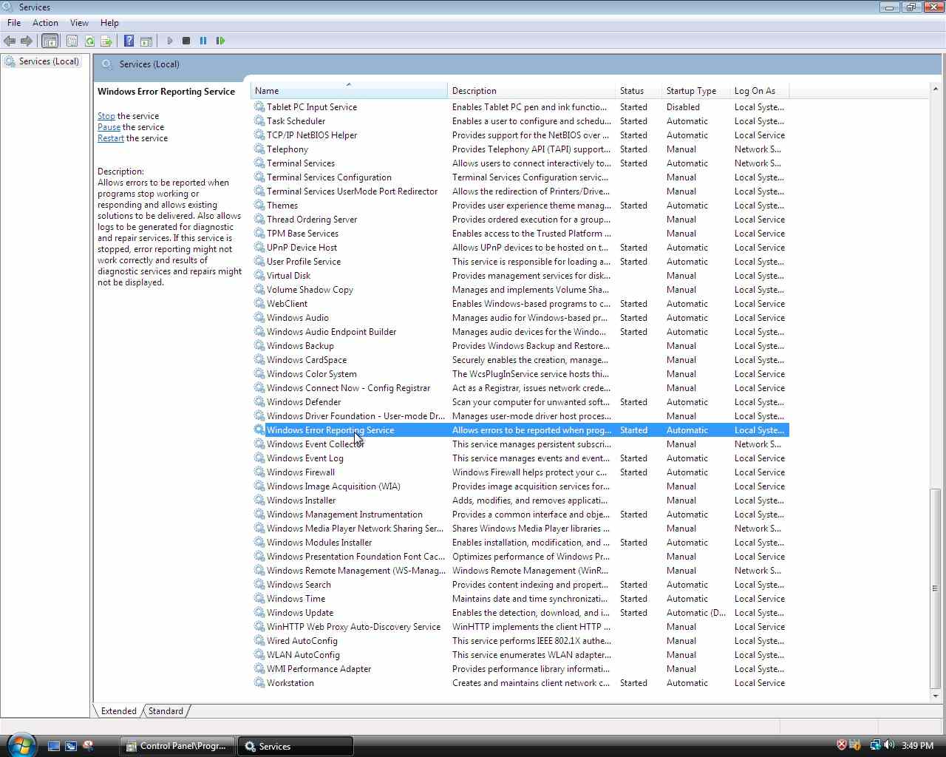Click Show Desktop quick launch icon
The width and height of the screenshot is (946, 757).
tap(54, 746)
